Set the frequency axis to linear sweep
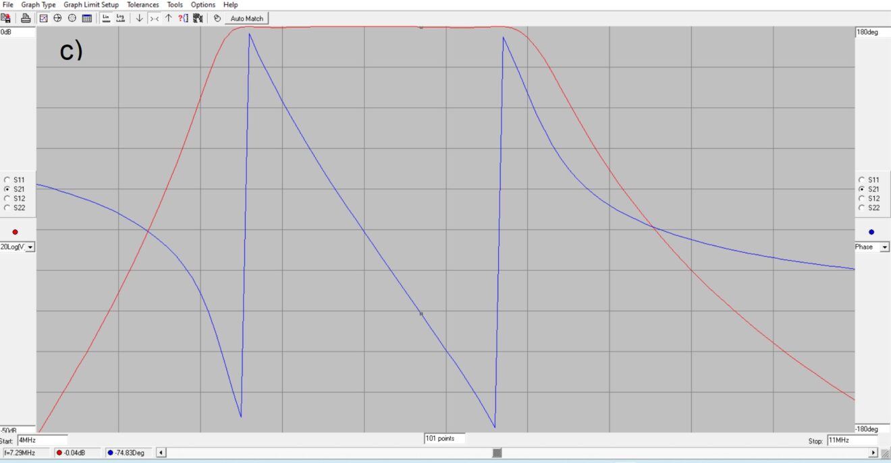Image resolution: width=891 pixels, height=463 pixels. [x=105, y=18]
